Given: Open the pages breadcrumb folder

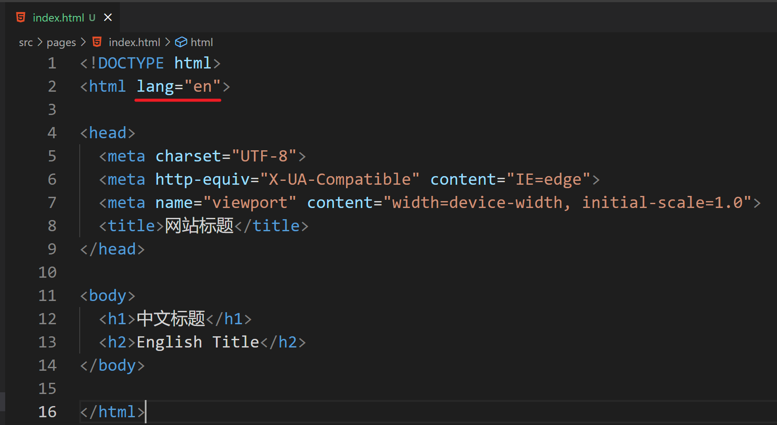Looking at the screenshot, I should (x=61, y=42).
